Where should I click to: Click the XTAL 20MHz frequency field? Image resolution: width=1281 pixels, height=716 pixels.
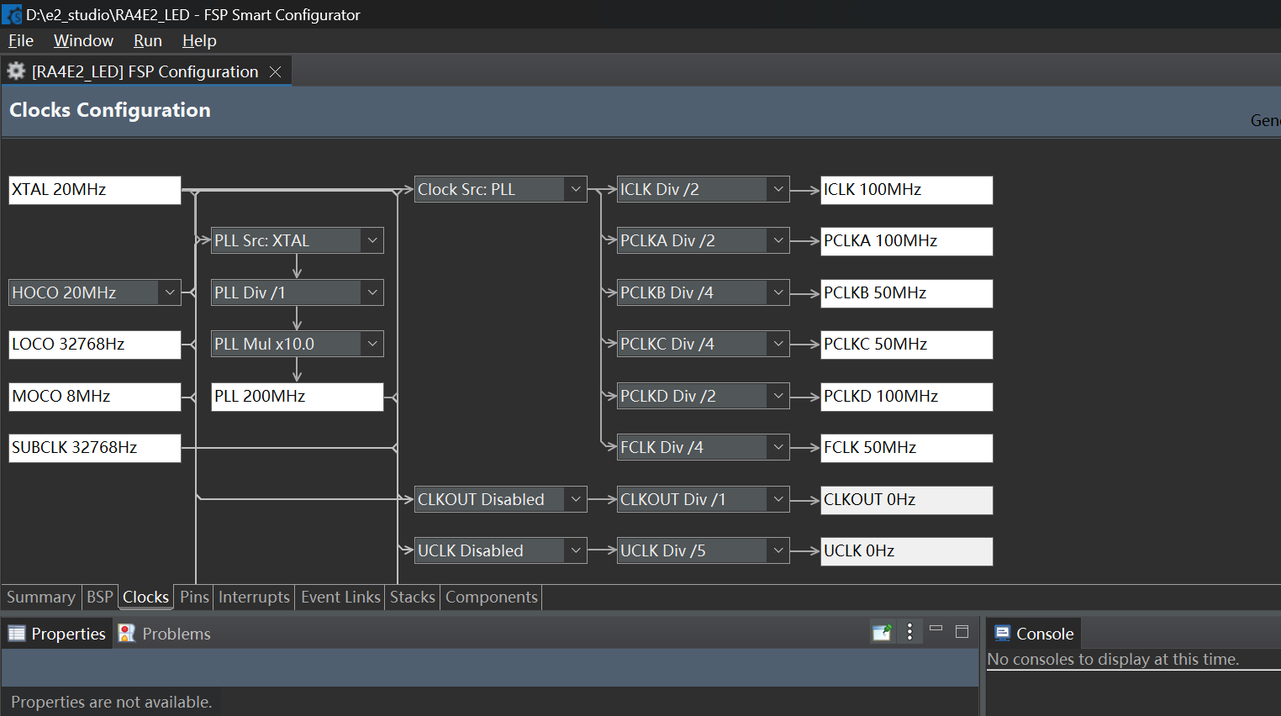click(95, 190)
